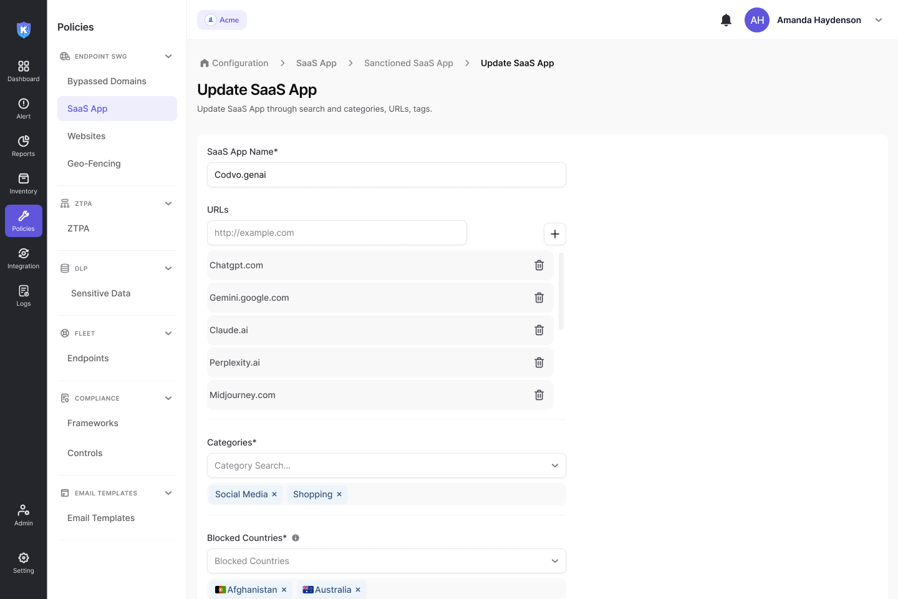The image size is (898, 599).
Task: Open Sensitive Data under DLP
Action: (x=100, y=293)
